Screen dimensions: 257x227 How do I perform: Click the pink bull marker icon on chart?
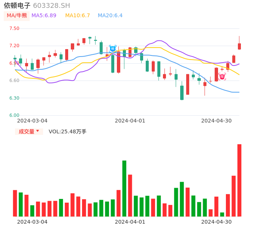coord(222,76)
